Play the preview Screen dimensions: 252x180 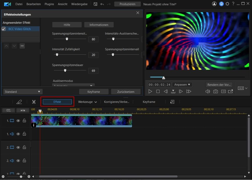150,92
